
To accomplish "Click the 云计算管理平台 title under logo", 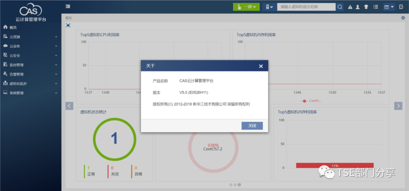I will (x=31, y=20).
